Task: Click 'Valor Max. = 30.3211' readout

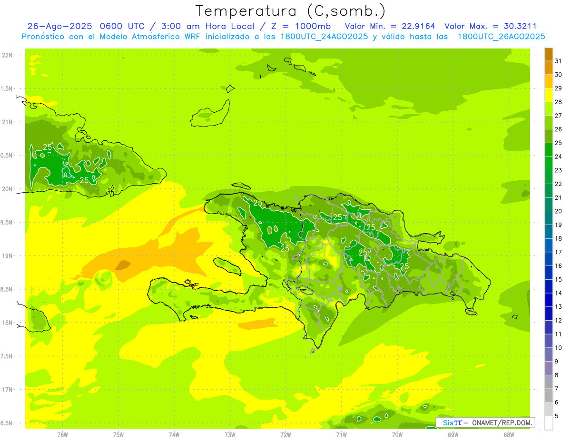Action: tap(491, 26)
